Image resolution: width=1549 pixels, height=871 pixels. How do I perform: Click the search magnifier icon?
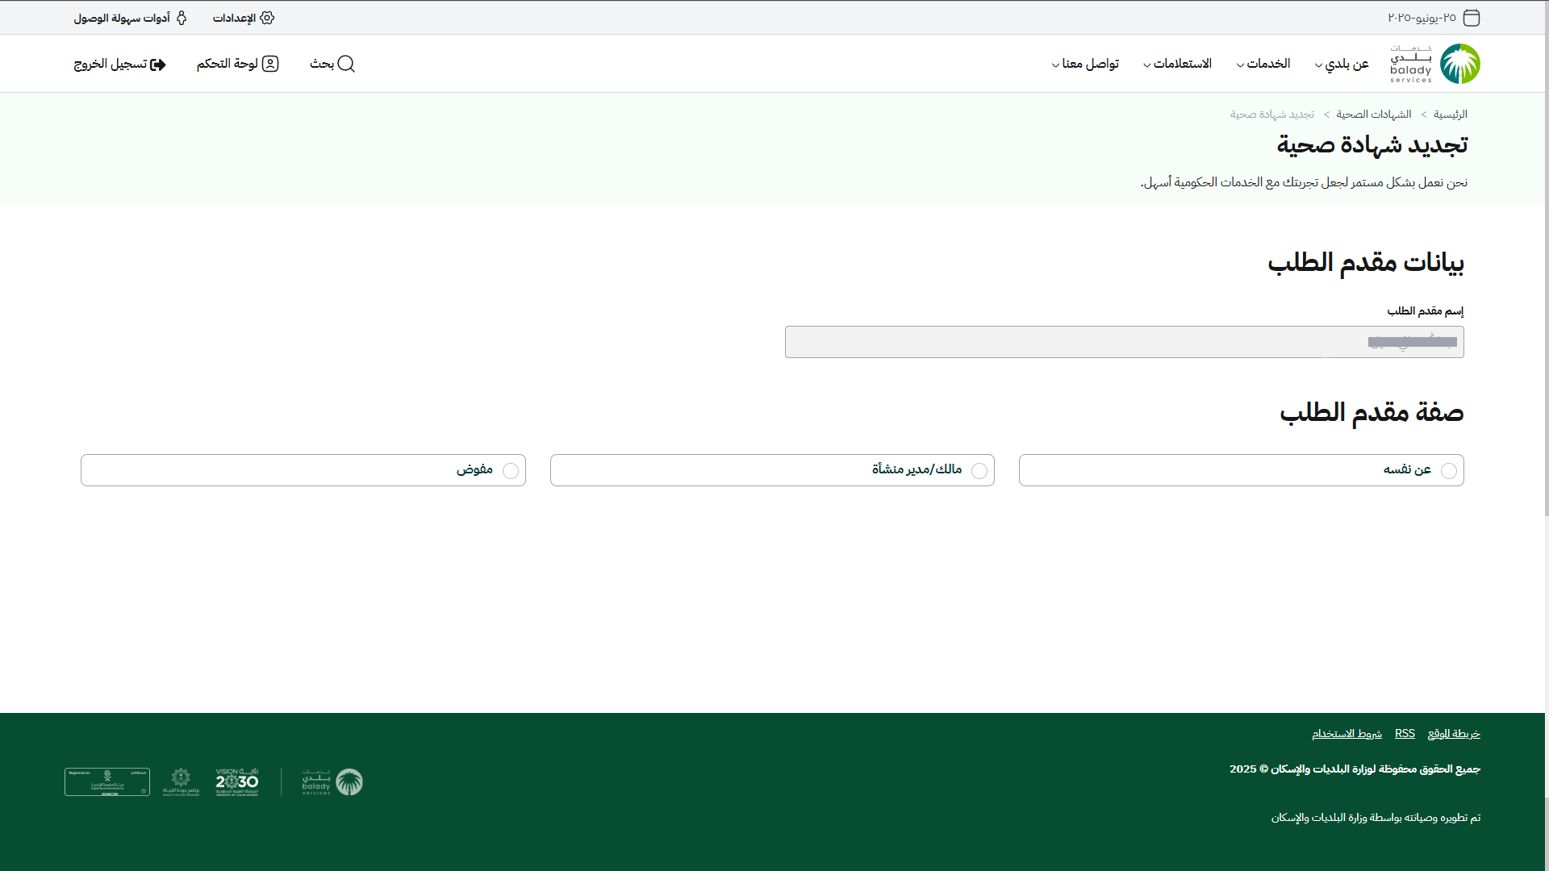tap(346, 64)
